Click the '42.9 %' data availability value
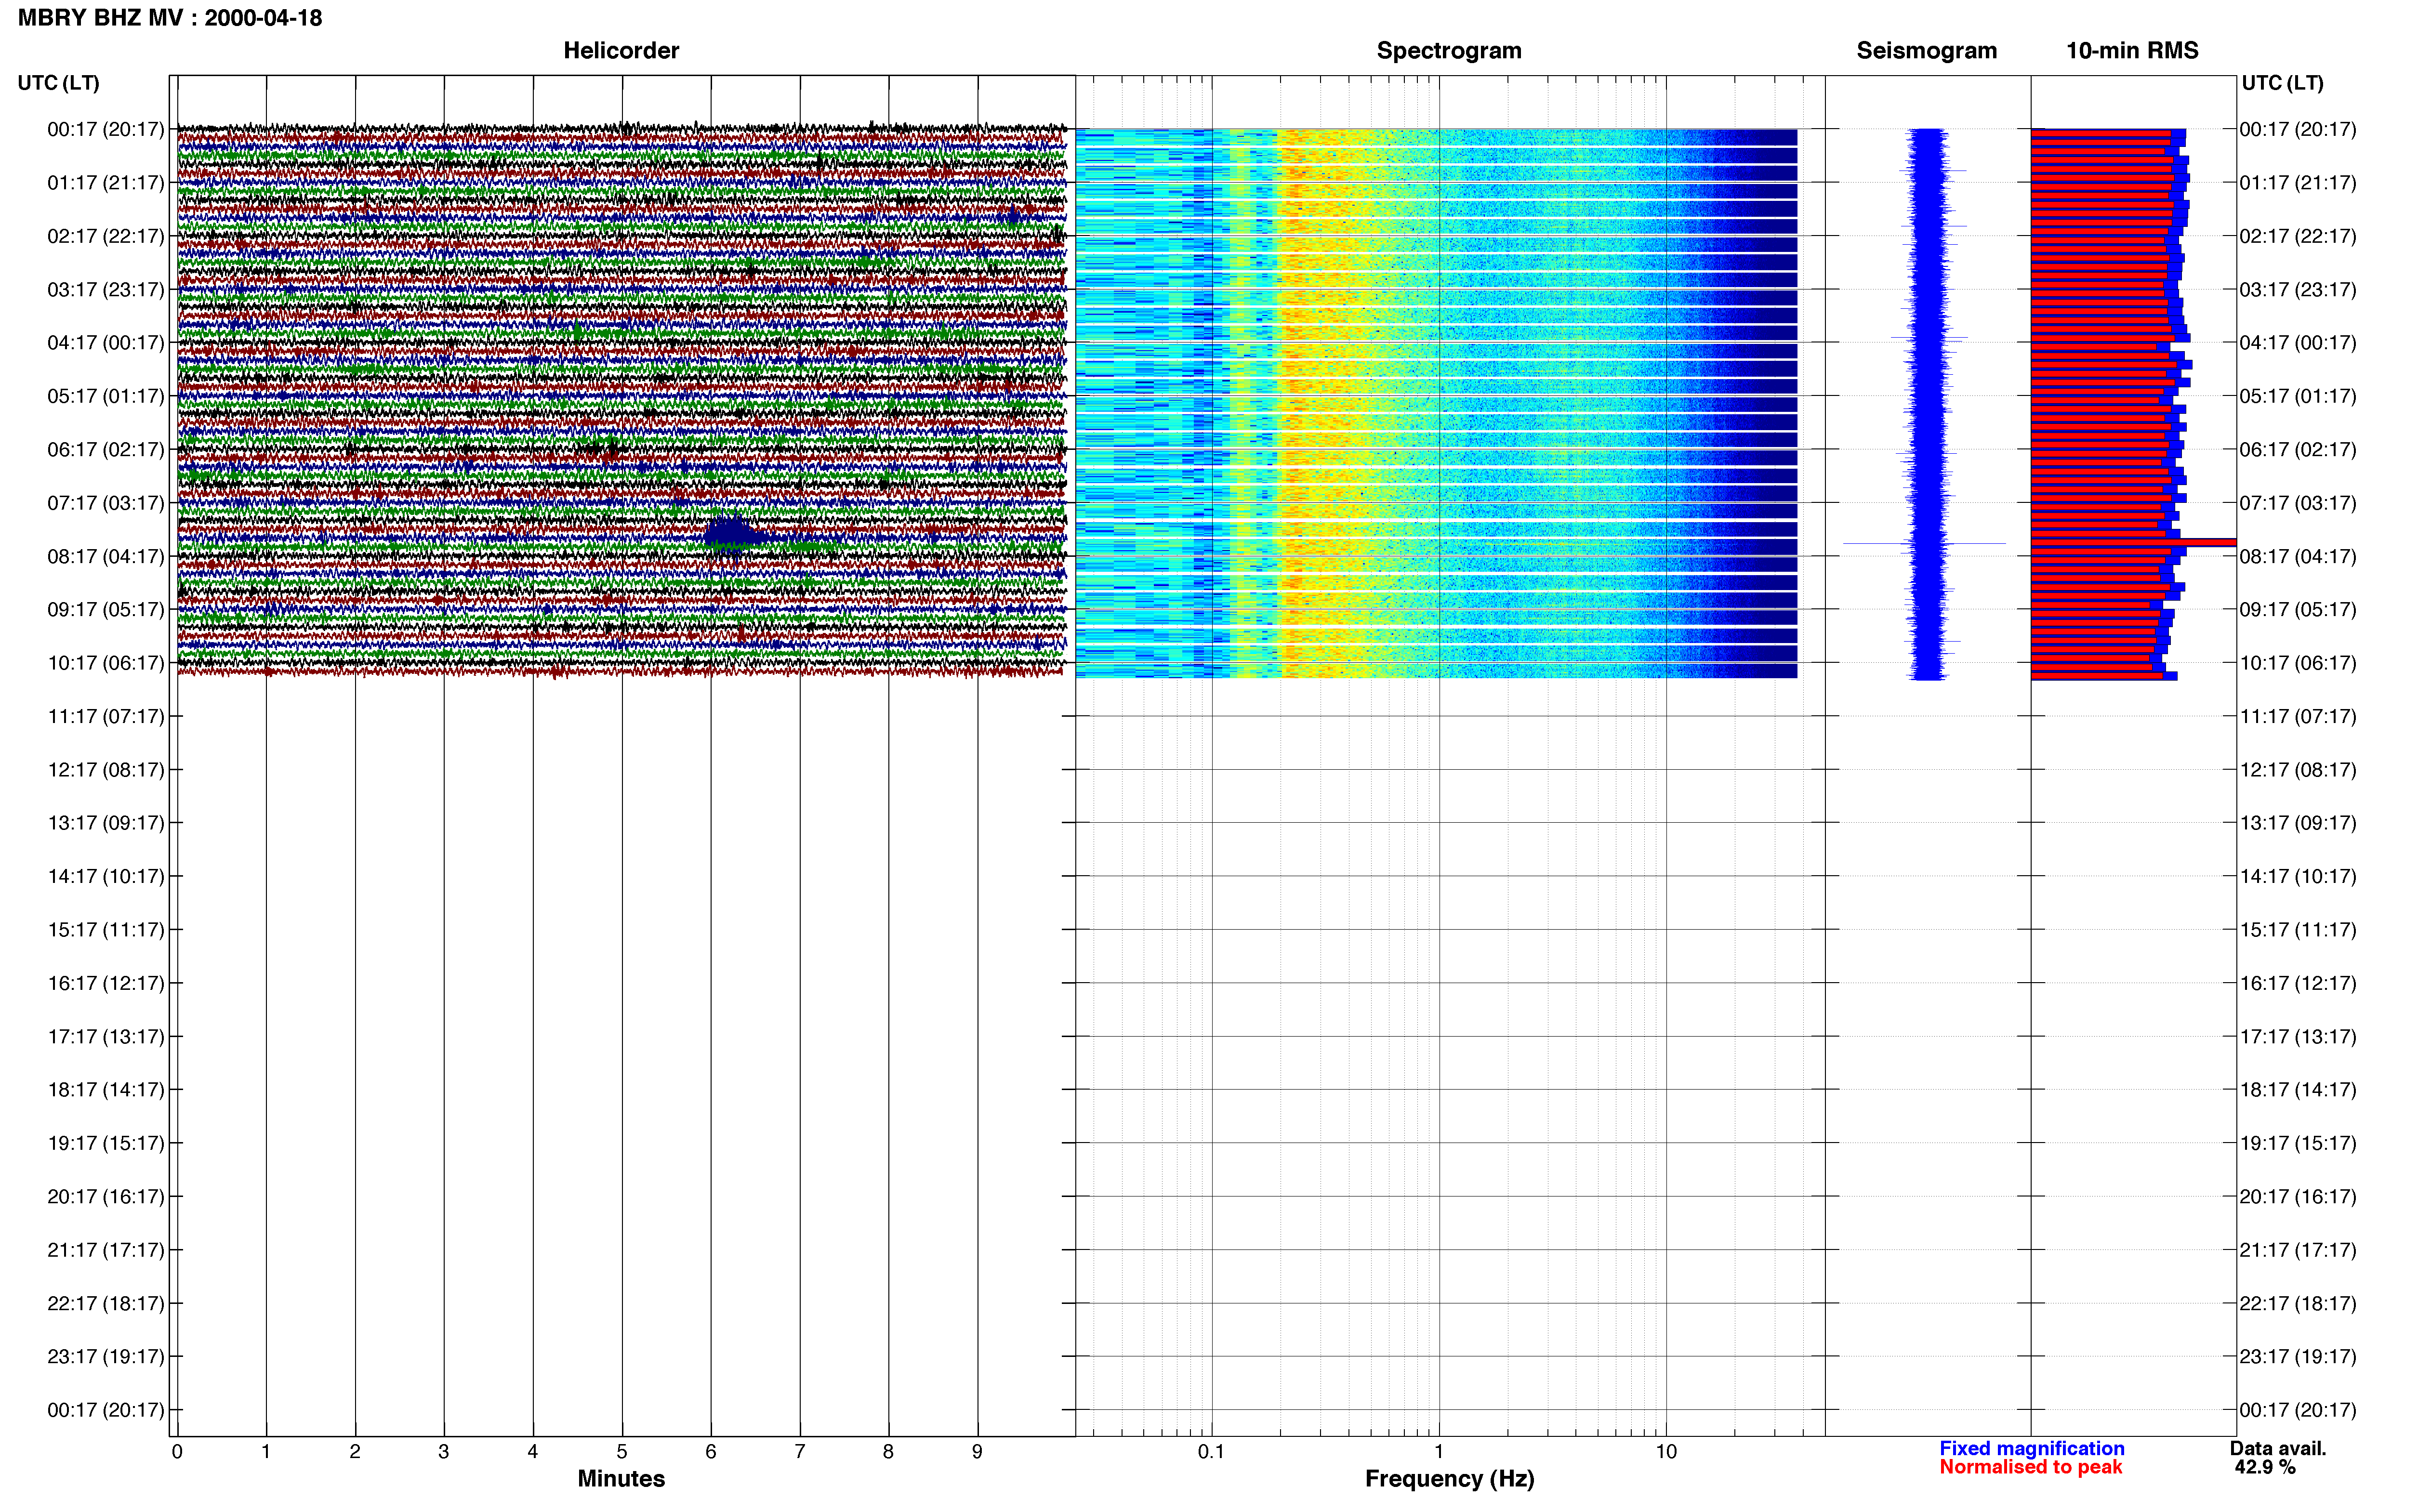The image size is (2418, 1512). click(x=2265, y=1467)
